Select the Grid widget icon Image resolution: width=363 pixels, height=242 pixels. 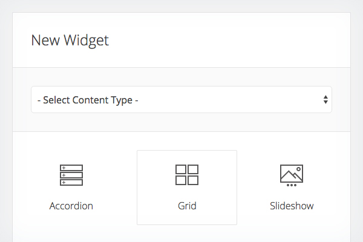187,175
